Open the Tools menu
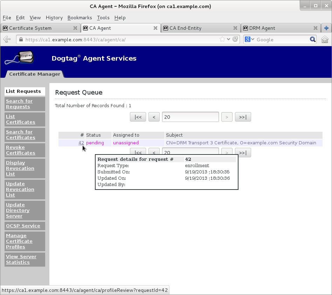Screen dimensions: 332x295 tap(103, 18)
